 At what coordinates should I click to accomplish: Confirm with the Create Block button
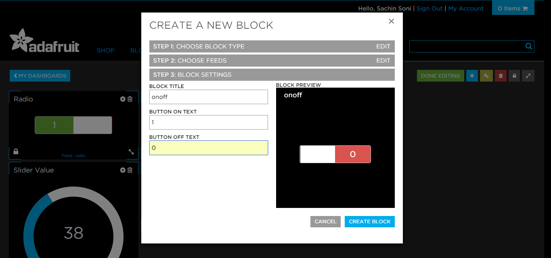[x=369, y=222]
